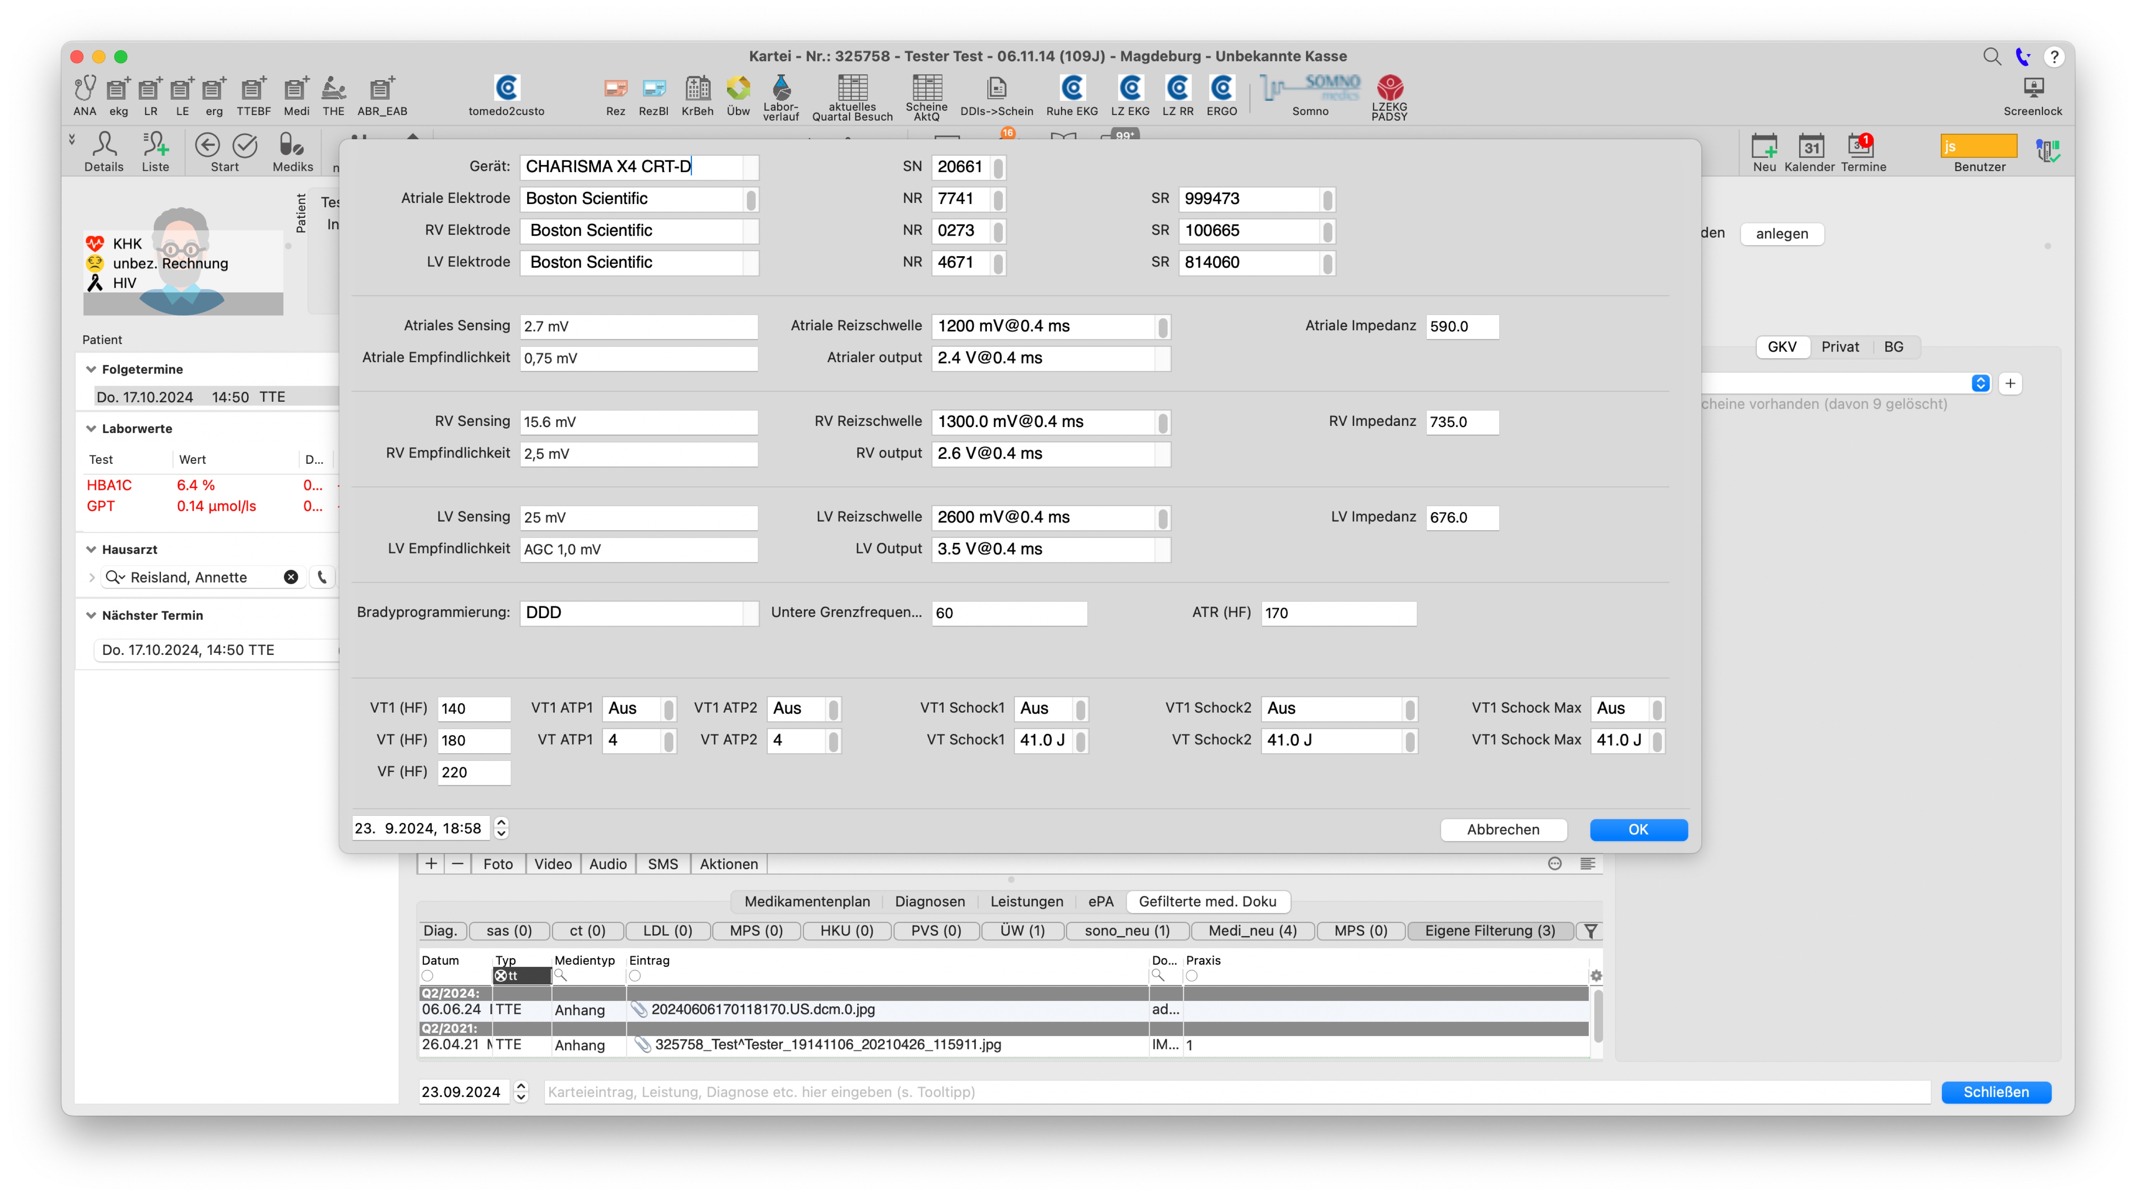Click the LZEKG PADSY icon
Image resolution: width=2136 pixels, height=1197 pixels.
[1390, 87]
